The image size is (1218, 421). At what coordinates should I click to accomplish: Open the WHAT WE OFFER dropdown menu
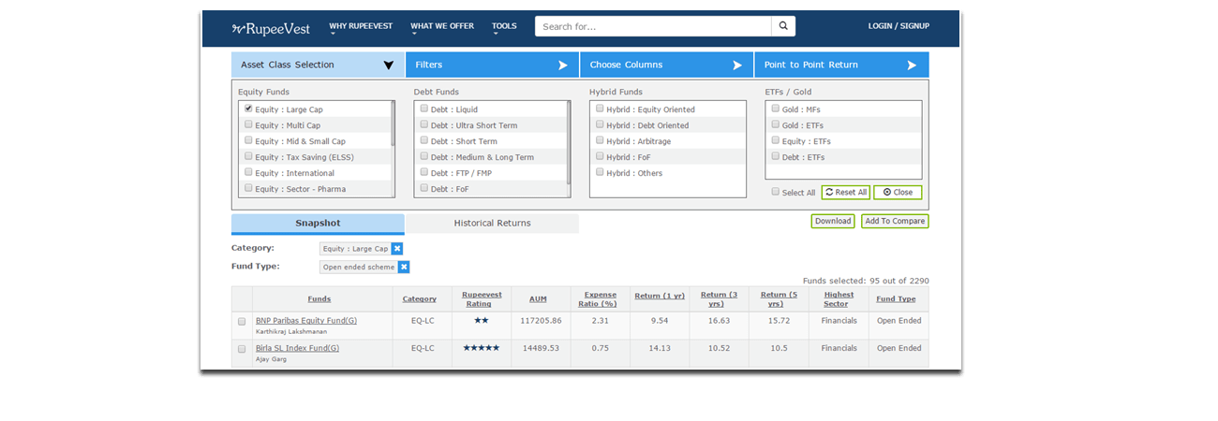(442, 29)
